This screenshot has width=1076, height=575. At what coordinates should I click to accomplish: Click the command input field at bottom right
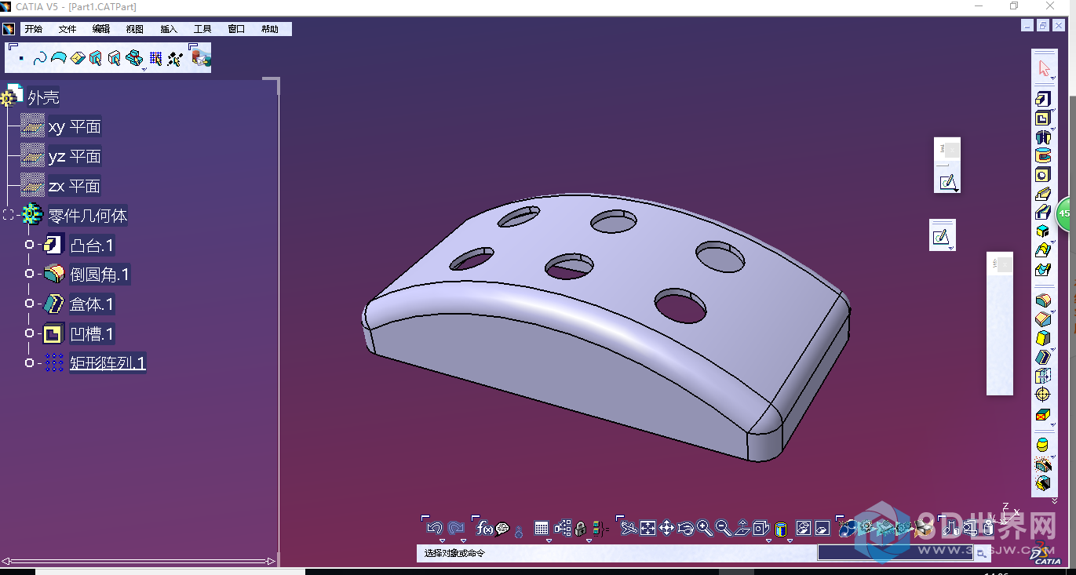click(894, 552)
